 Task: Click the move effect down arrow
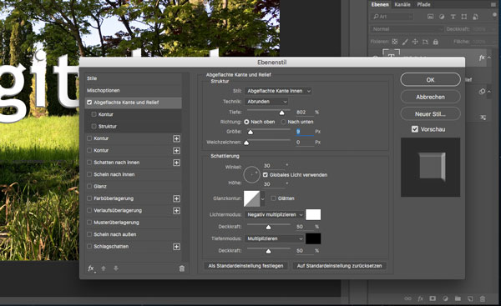116,268
